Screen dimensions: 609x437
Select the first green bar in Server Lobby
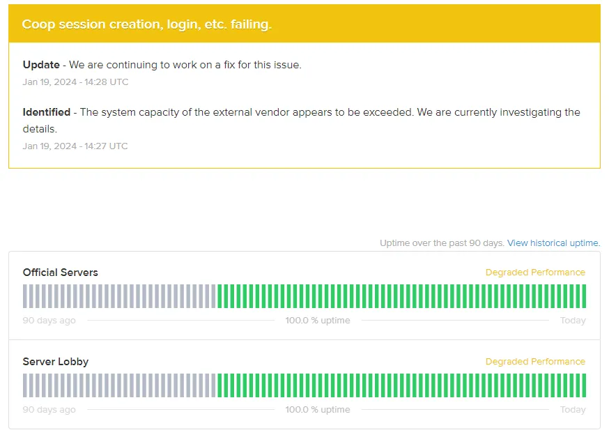point(220,385)
